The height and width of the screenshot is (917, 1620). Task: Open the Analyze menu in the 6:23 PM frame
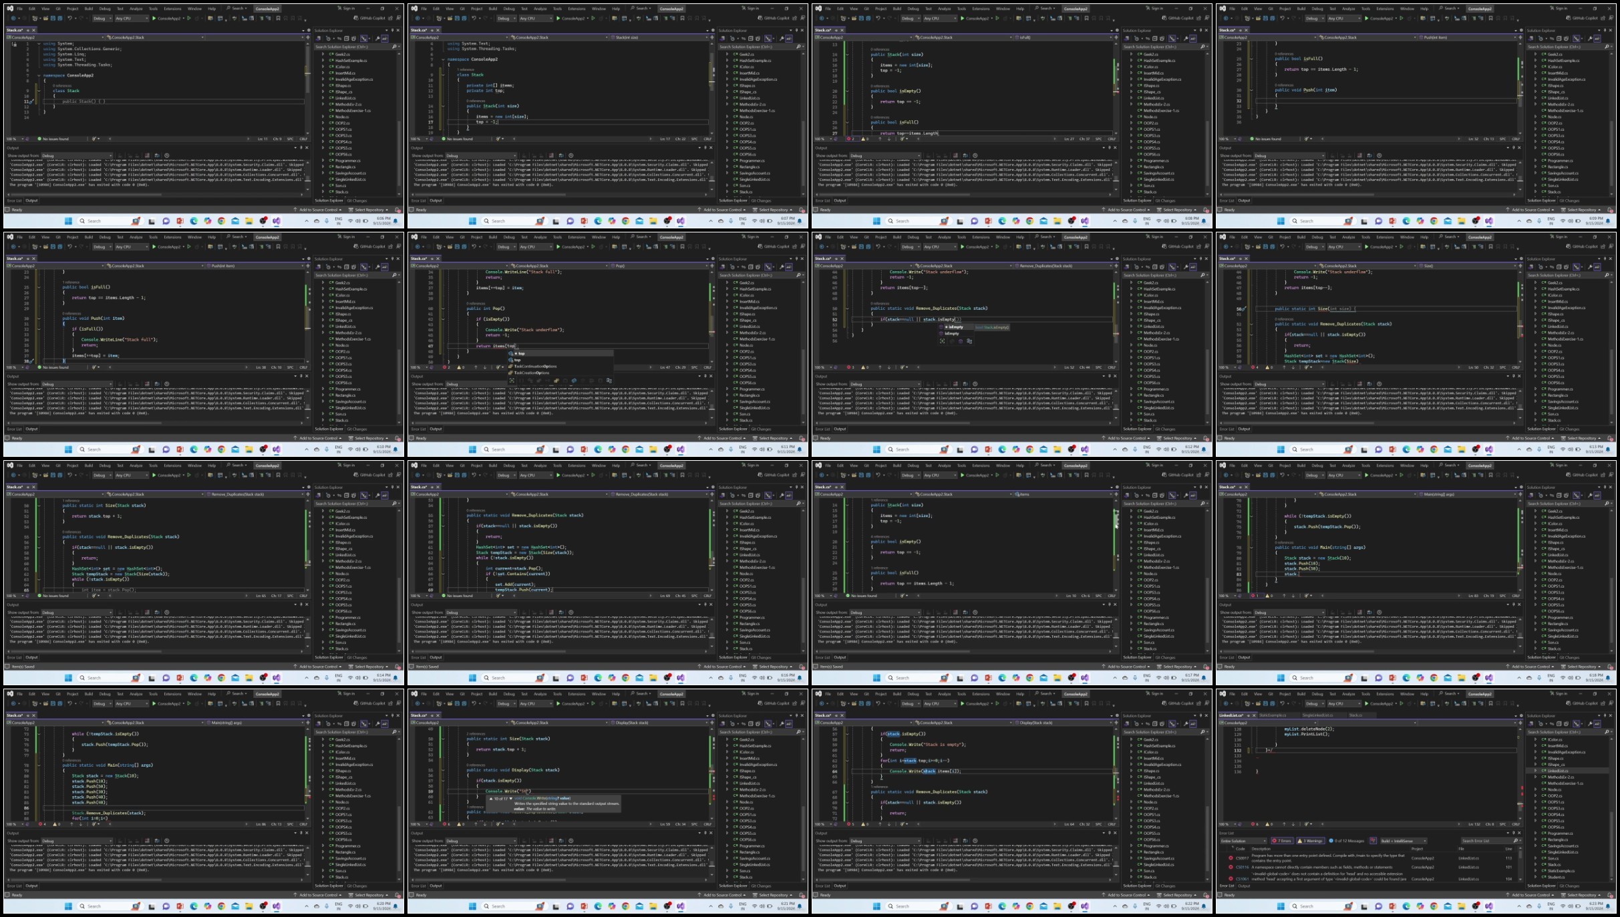[x=1348, y=694]
